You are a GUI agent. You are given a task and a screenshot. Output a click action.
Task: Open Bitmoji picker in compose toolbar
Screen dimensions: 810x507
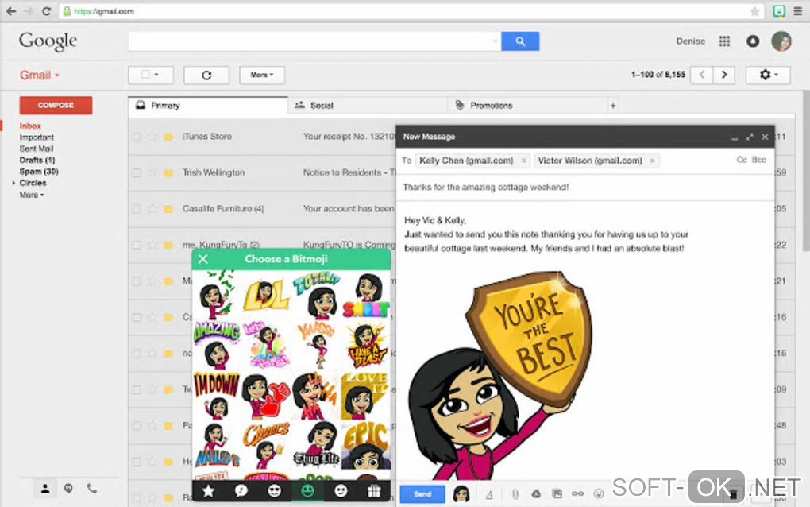(x=461, y=494)
